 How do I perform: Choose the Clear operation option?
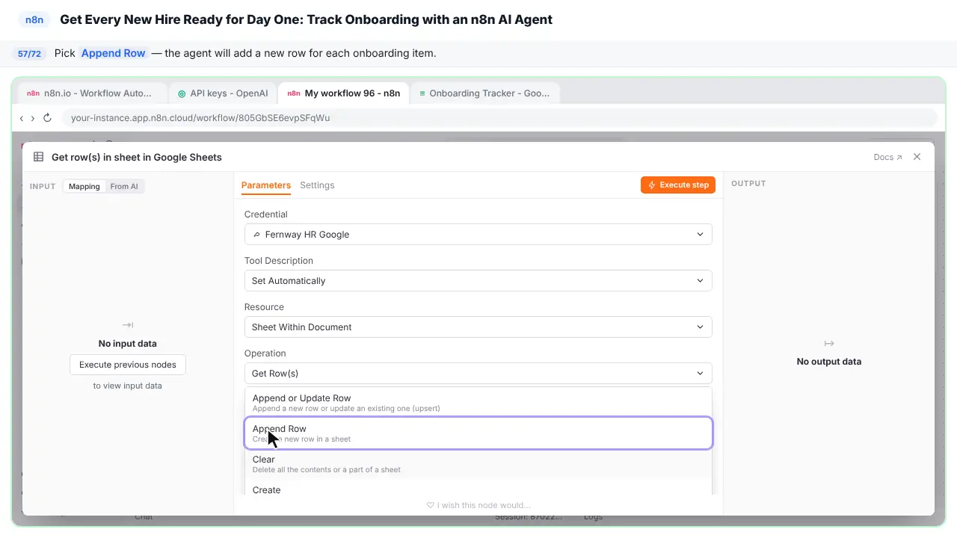pyautogui.click(x=478, y=464)
